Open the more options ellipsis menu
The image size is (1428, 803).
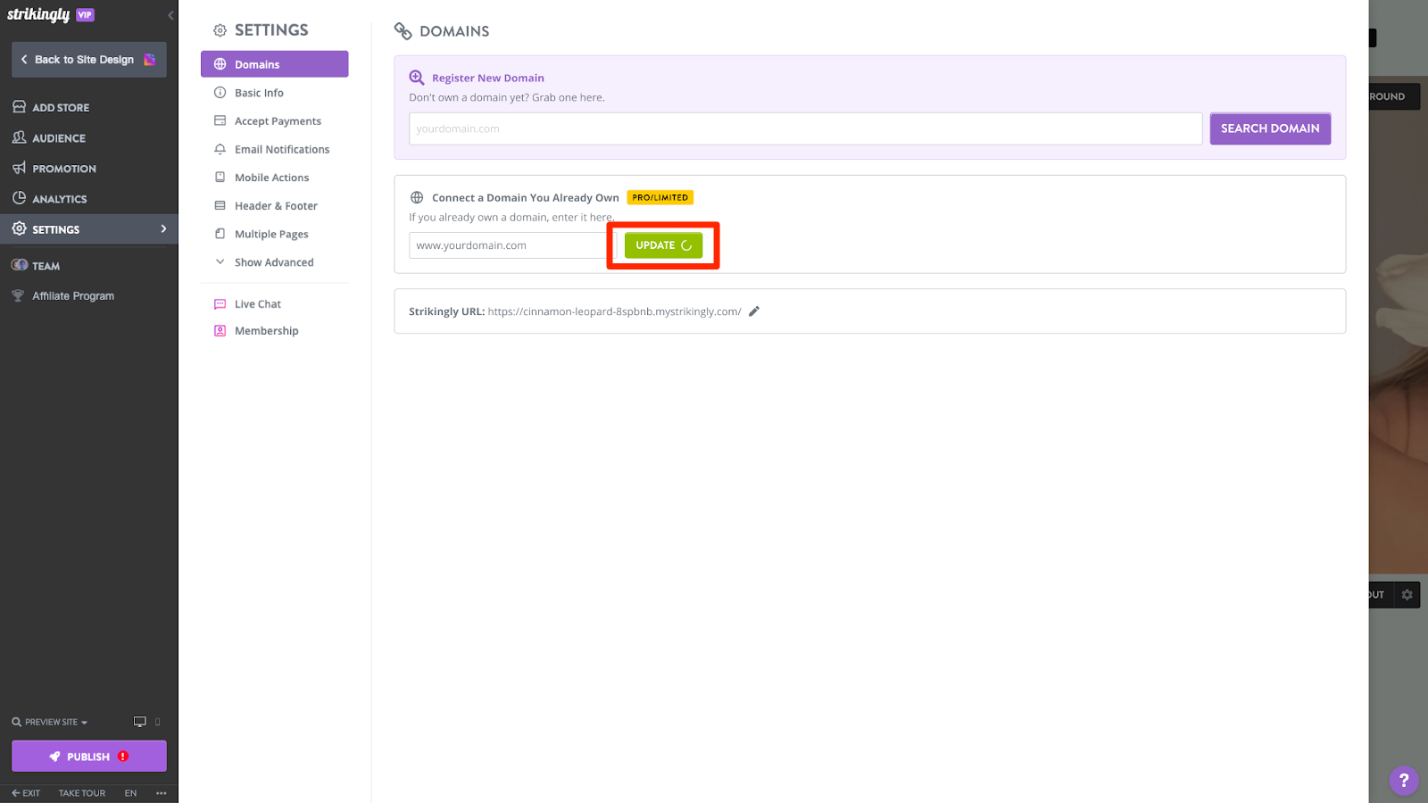162,793
